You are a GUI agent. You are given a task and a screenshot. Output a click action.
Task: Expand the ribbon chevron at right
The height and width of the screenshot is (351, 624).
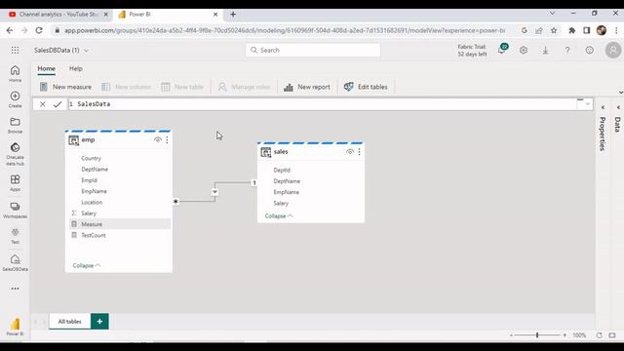[x=620, y=93]
